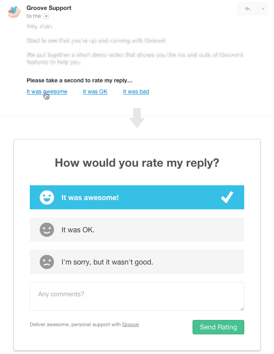This screenshot has height=354, width=274.
Task: Click the sad frowning face icon
Action: 47,262
